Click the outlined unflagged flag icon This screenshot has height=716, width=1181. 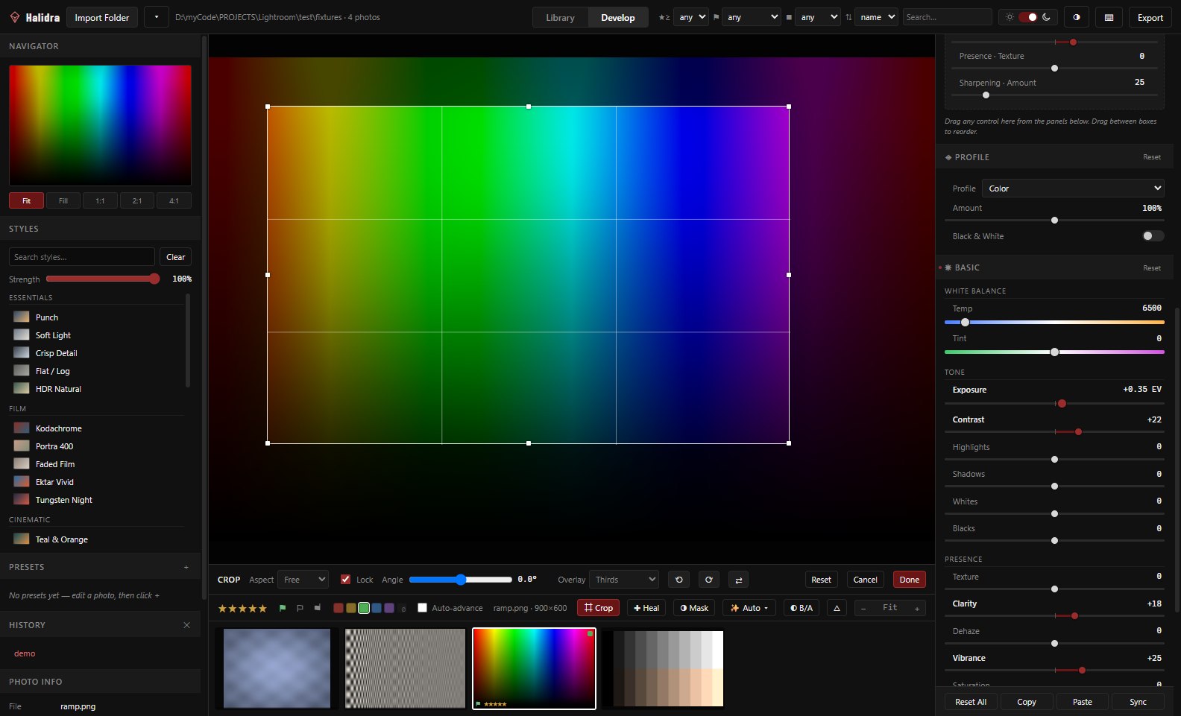coord(300,608)
